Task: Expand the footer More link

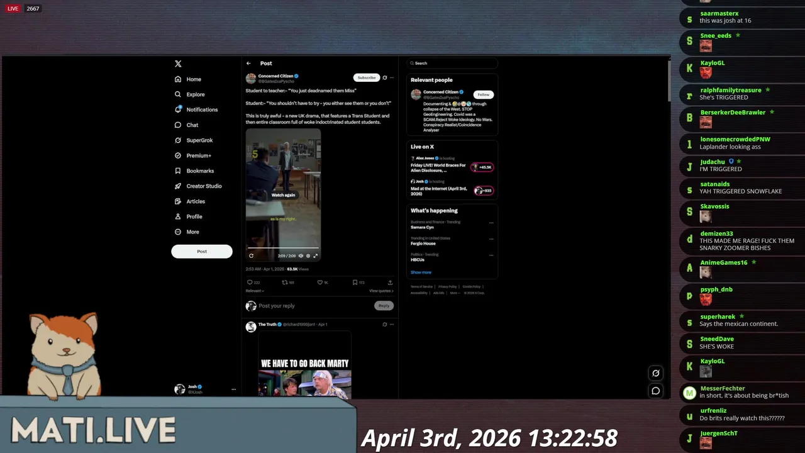Action: pyautogui.click(x=454, y=293)
